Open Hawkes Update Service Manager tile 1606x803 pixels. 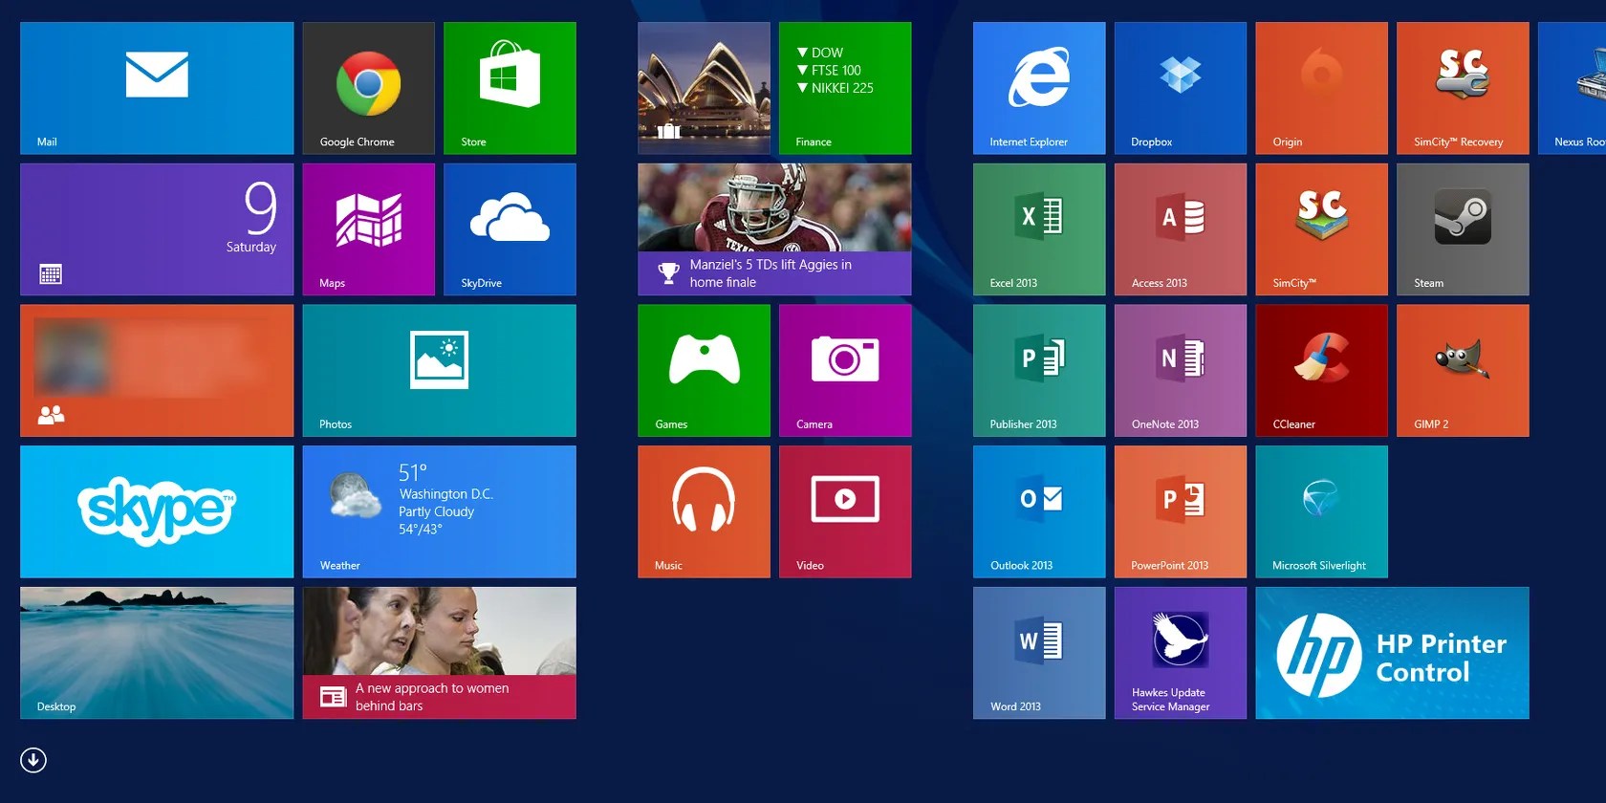1181,653
